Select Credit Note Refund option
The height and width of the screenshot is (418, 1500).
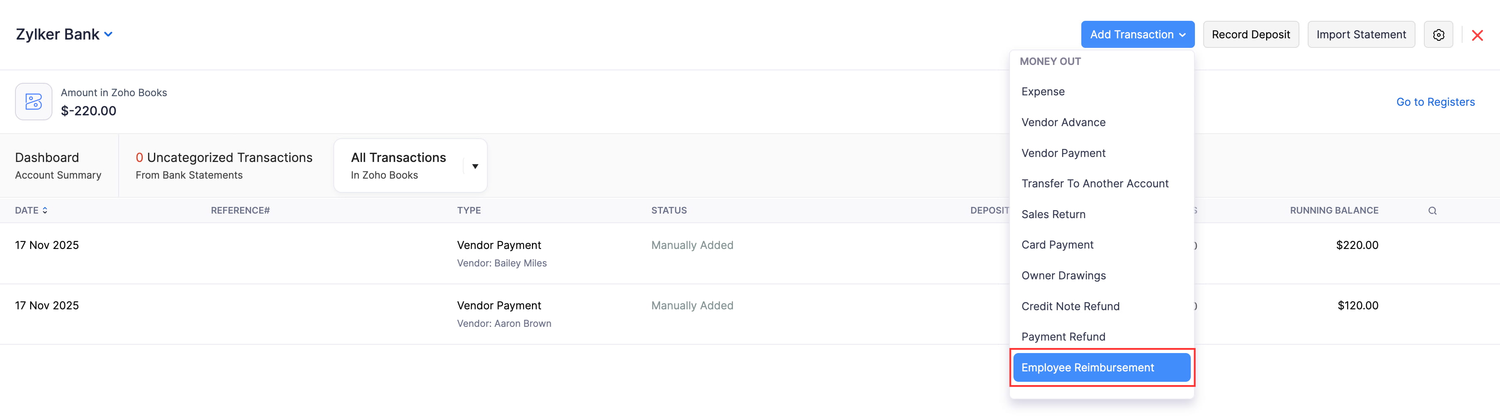pyautogui.click(x=1070, y=306)
